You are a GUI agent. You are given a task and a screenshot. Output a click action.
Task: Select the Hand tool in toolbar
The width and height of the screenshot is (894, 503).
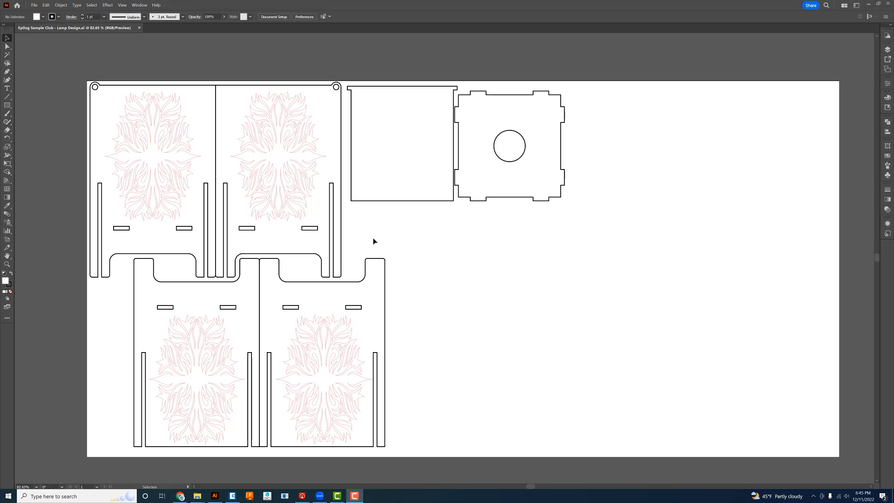8,256
